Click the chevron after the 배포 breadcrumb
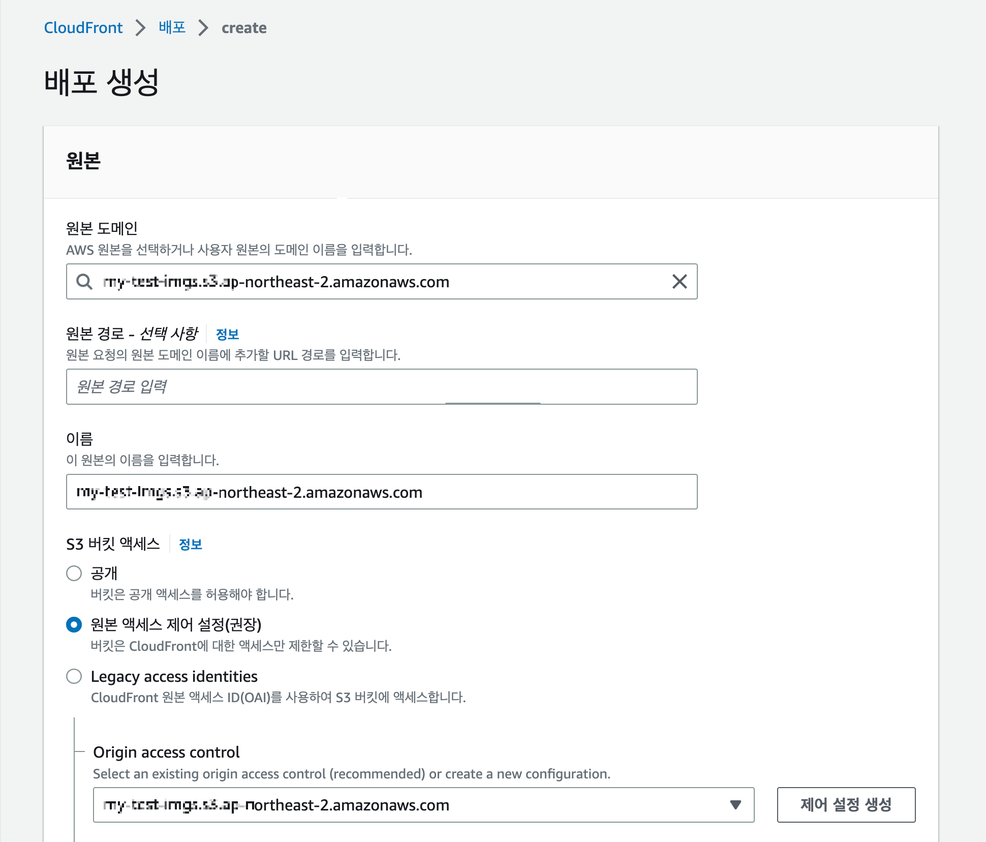The width and height of the screenshot is (986, 842). pos(203,27)
